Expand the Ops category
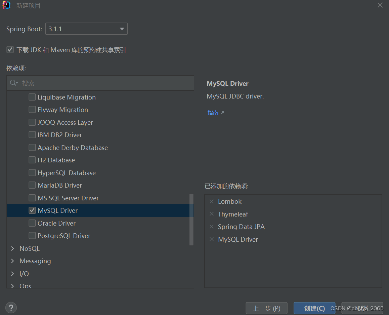This screenshot has height=315, width=389. 13,286
